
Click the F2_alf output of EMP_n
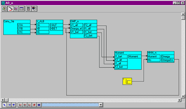[90, 25]
